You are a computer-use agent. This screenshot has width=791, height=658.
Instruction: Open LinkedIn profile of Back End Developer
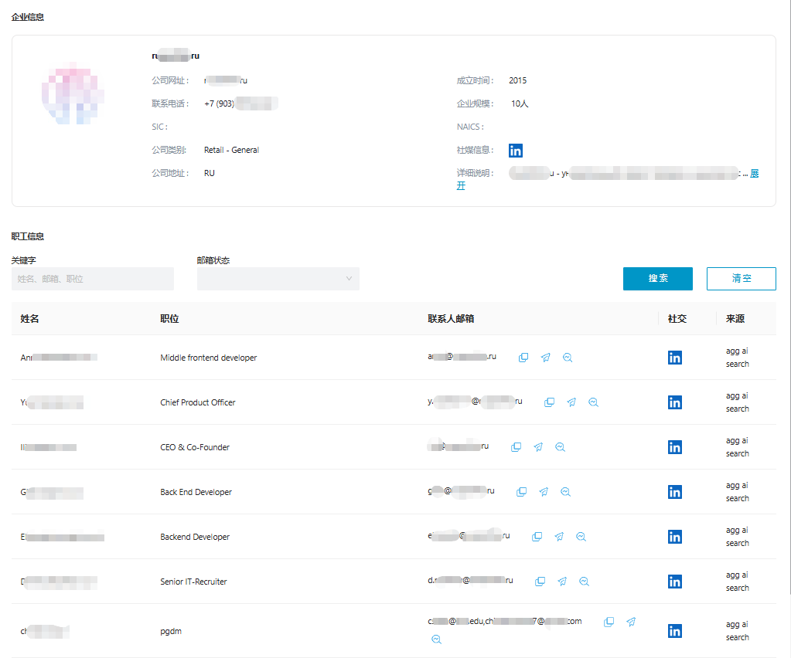[x=674, y=492]
